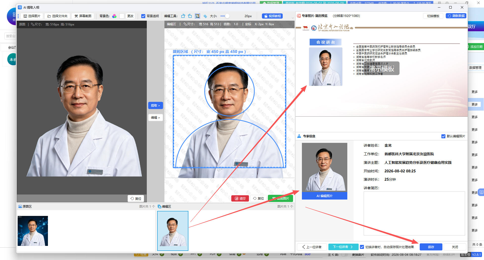Click the 关闭 button at bottom right
Image resolution: width=484 pixels, height=260 pixels.
(x=455, y=247)
